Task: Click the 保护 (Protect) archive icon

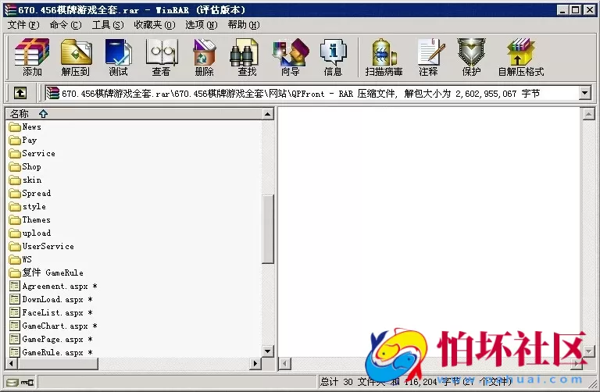Action: [x=471, y=56]
